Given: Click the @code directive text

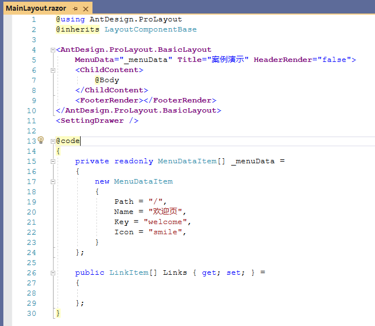Looking at the screenshot, I should pos(68,141).
